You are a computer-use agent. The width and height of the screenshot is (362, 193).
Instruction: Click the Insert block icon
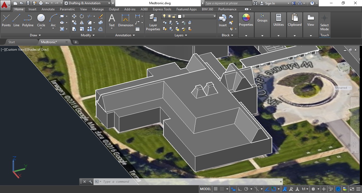(223, 20)
